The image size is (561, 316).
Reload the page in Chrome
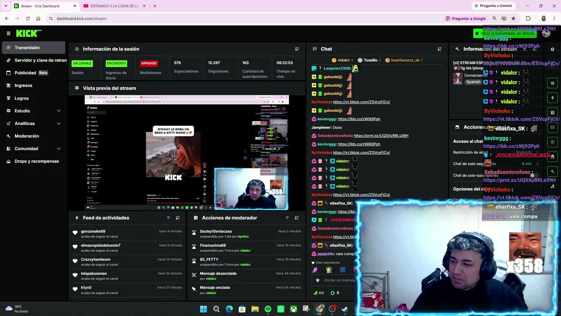click(x=28, y=18)
